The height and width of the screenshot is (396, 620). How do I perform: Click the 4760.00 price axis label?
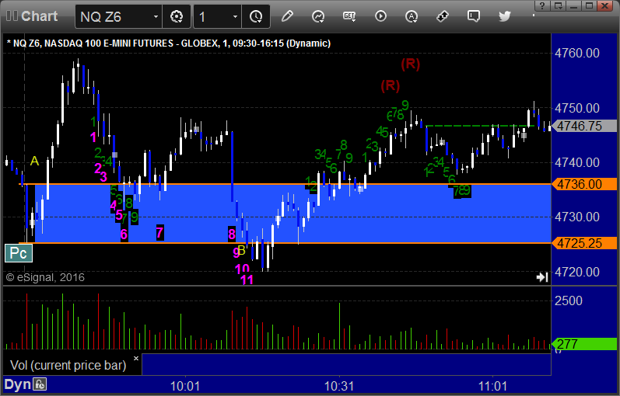tap(577, 54)
